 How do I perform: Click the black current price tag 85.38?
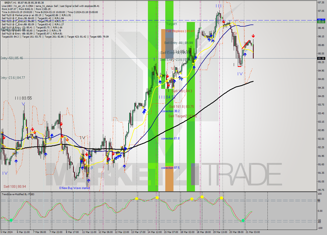pos(321,58)
